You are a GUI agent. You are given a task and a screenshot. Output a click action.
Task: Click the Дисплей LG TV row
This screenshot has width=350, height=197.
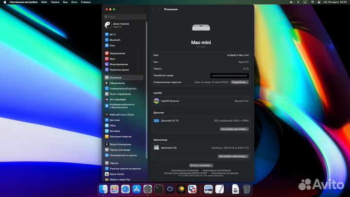tap(201, 121)
